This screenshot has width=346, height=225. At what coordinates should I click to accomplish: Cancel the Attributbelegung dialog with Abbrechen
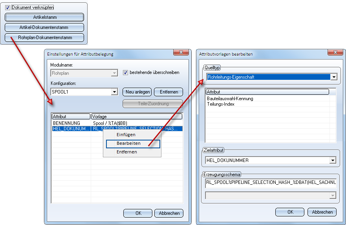point(169,213)
